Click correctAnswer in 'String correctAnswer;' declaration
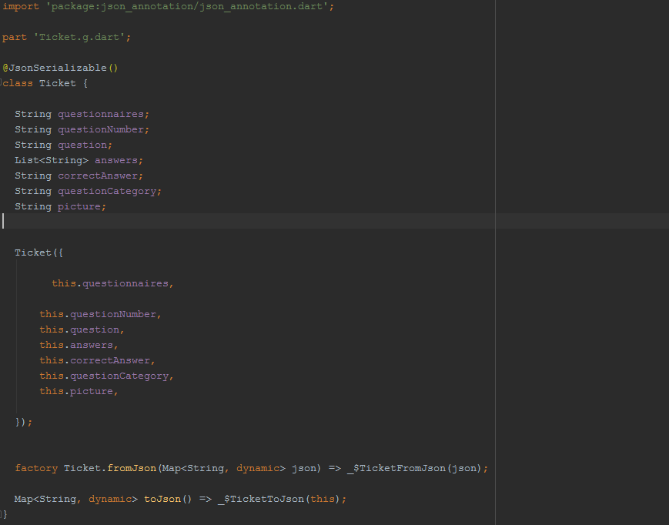The width and height of the screenshot is (669, 525). click(98, 176)
